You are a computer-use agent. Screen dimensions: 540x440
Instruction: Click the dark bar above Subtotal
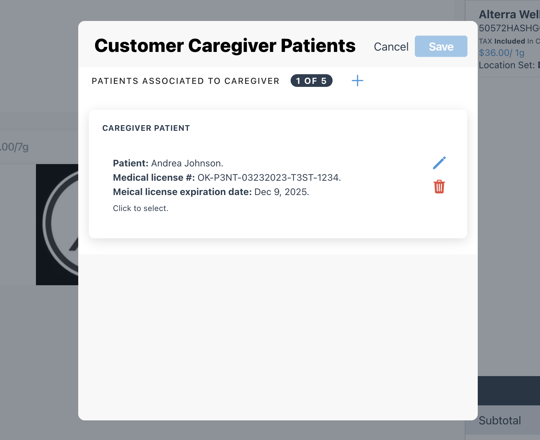pyautogui.click(x=509, y=390)
